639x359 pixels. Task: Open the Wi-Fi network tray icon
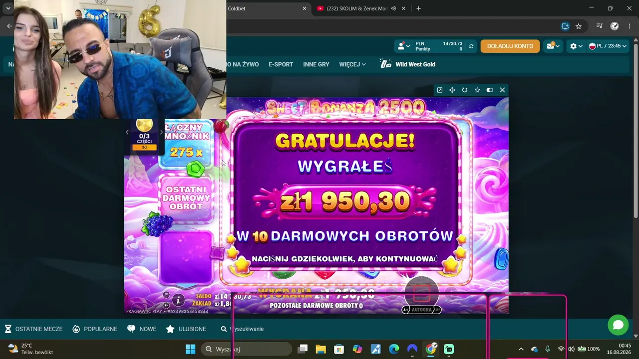point(561,349)
